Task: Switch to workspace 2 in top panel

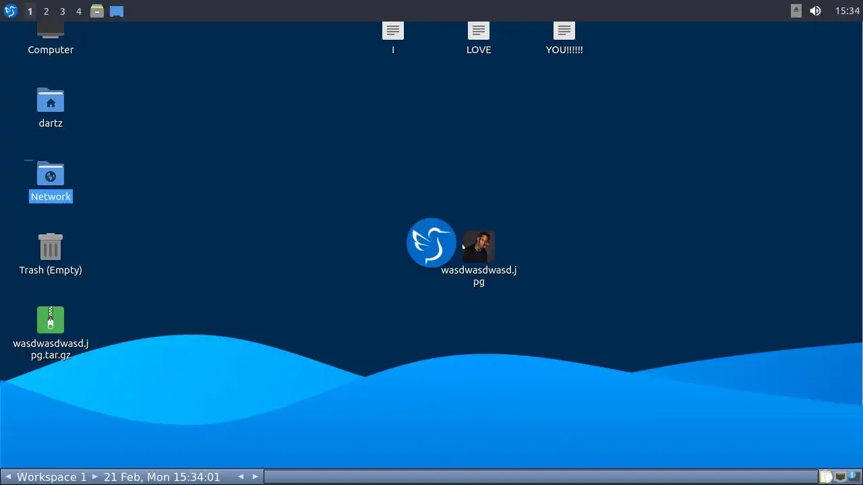Action: pos(46,11)
